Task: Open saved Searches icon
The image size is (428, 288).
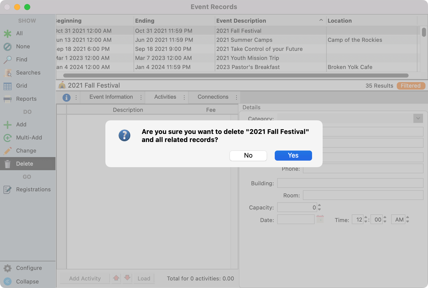Action: pos(8,73)
